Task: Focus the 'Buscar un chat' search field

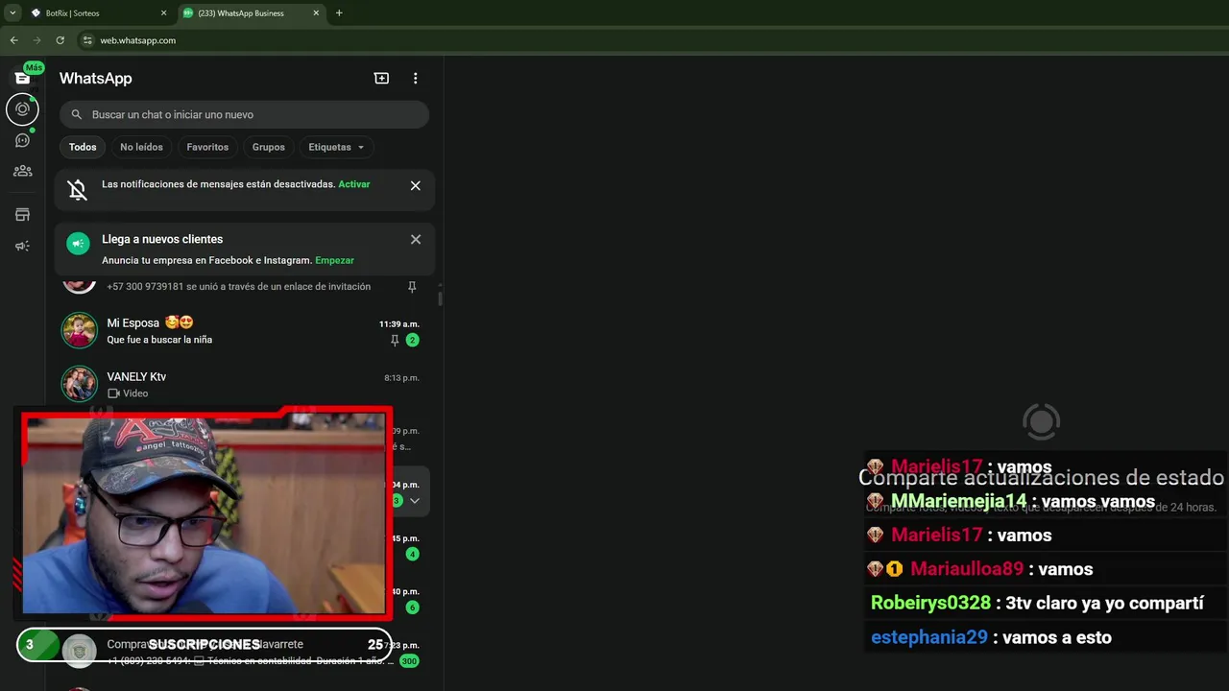Action: click(244, 114)
